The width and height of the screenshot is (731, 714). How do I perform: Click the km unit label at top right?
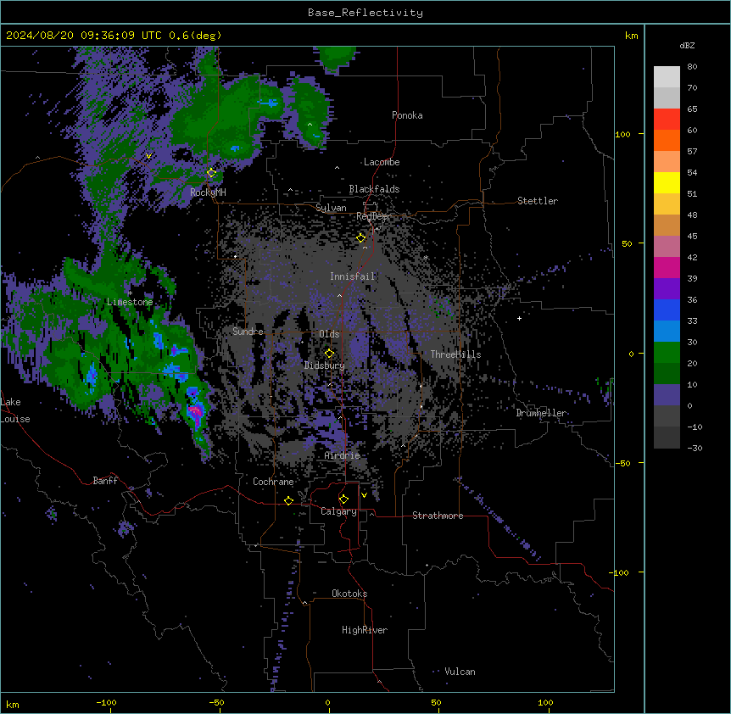[632, 36]
